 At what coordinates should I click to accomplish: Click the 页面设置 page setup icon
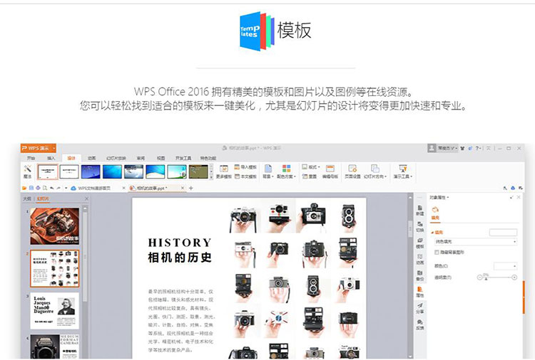353,171
